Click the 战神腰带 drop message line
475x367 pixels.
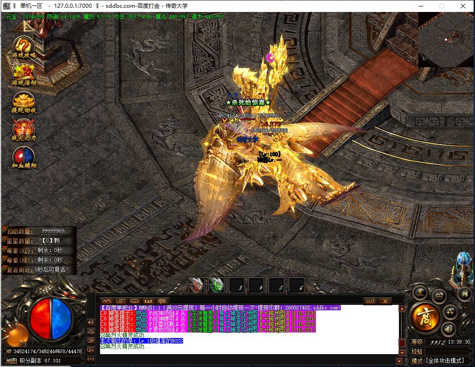click(208, 319)
